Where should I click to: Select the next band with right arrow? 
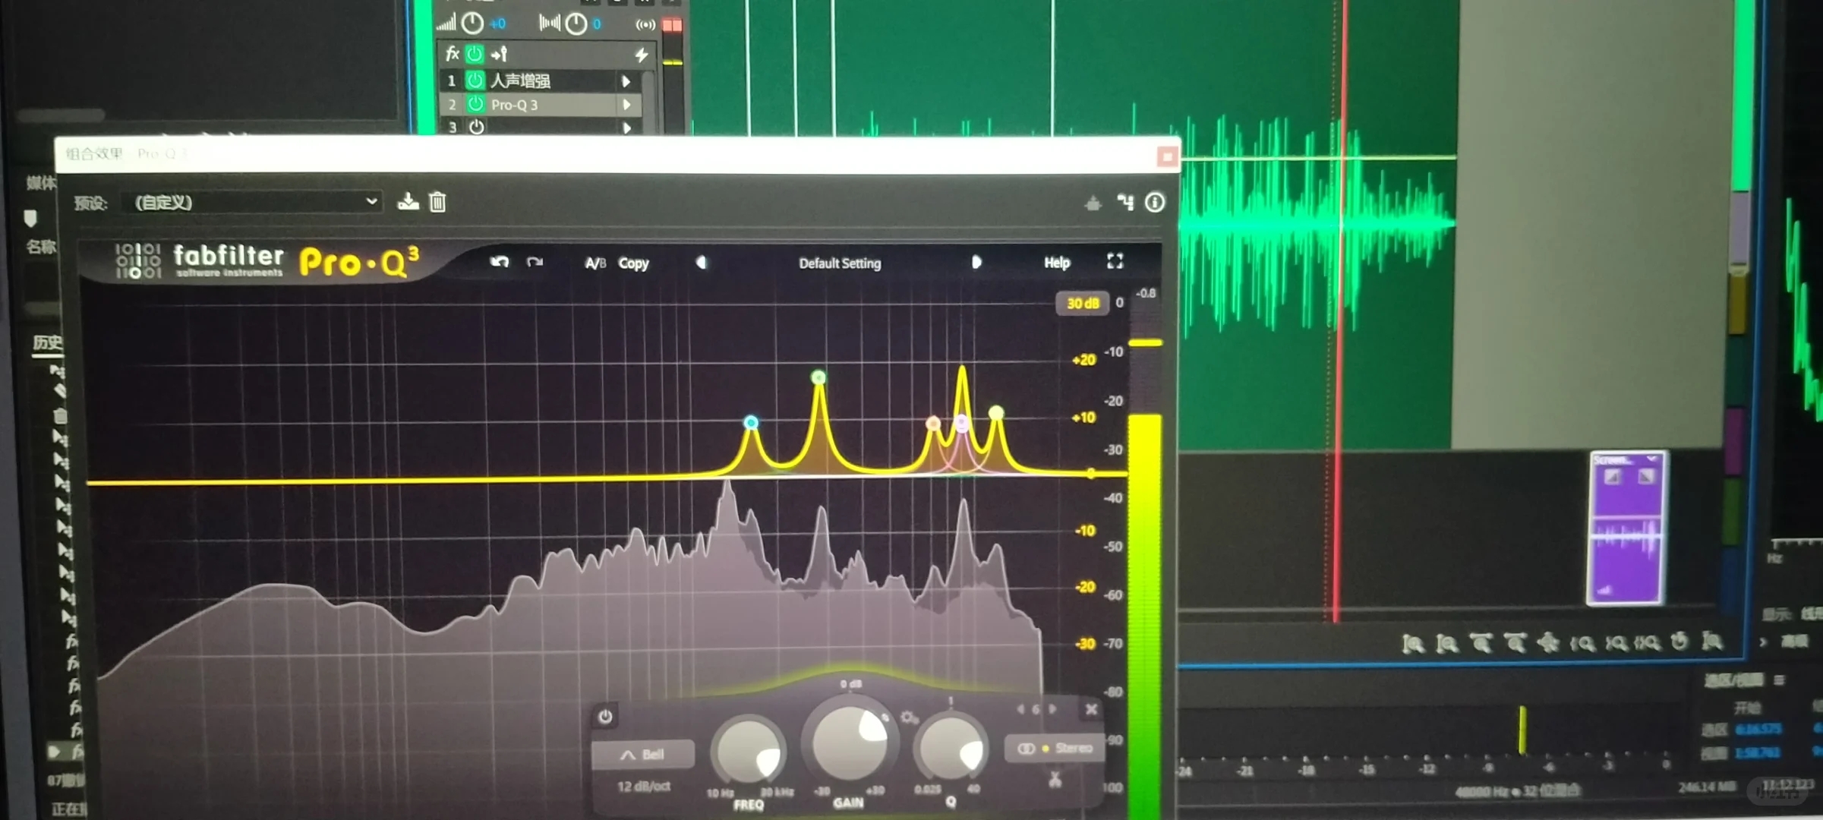click(x=1053, y=709)
